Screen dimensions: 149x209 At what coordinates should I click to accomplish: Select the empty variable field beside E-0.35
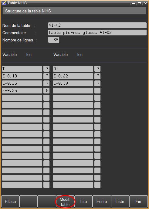click(73, 90)
